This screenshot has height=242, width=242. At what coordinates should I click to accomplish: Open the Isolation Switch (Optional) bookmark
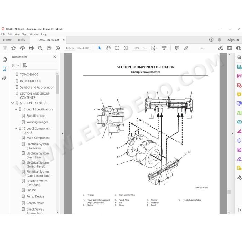coord(37,183)
